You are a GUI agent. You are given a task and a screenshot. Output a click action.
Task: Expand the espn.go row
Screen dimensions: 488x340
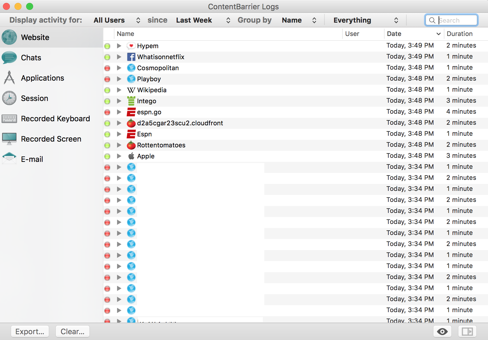[119, 112]
